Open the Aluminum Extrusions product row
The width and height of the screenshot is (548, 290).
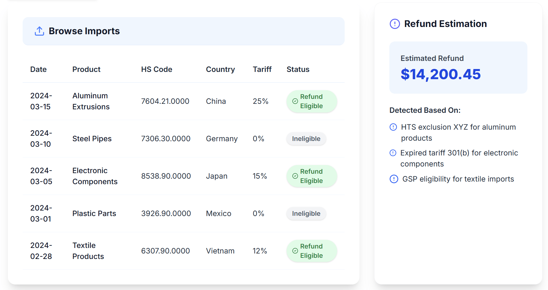91,101
